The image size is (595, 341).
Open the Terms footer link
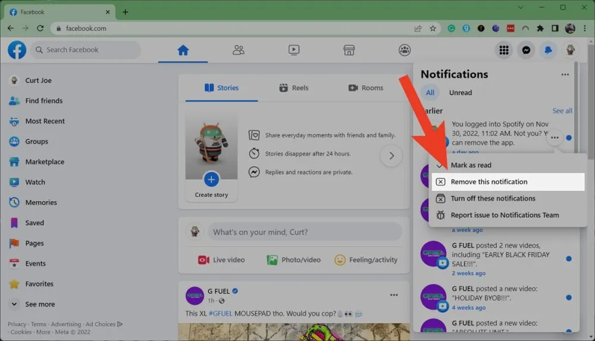38,324
